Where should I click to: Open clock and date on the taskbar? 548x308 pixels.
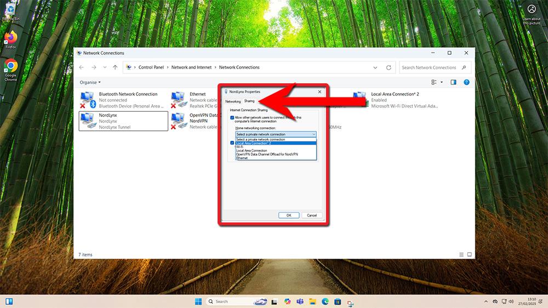[x=527, y=302]
